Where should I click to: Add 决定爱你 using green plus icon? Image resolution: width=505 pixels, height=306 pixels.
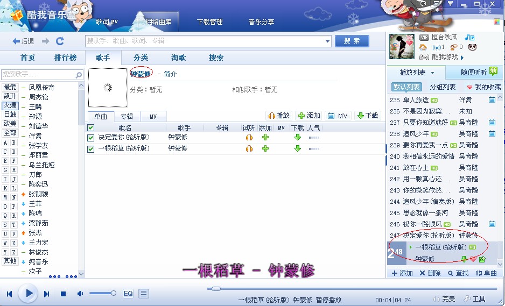tap(265, 137)
